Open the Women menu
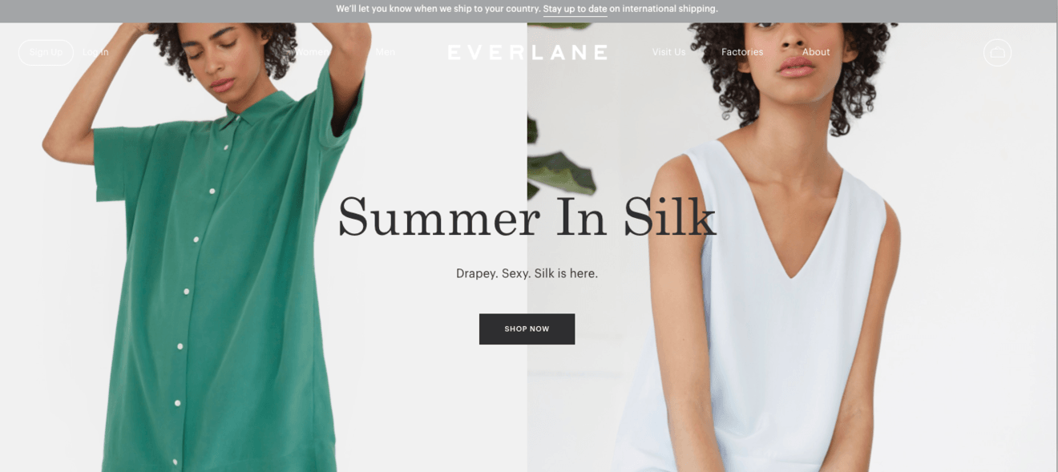 (312, 52)
